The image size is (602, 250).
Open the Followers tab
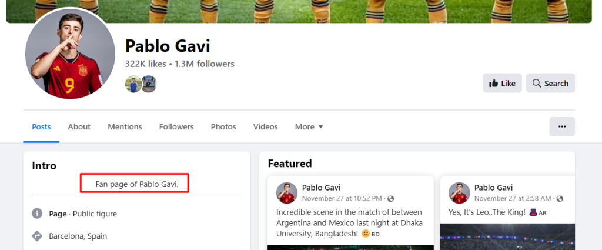(x=176, y=126)
